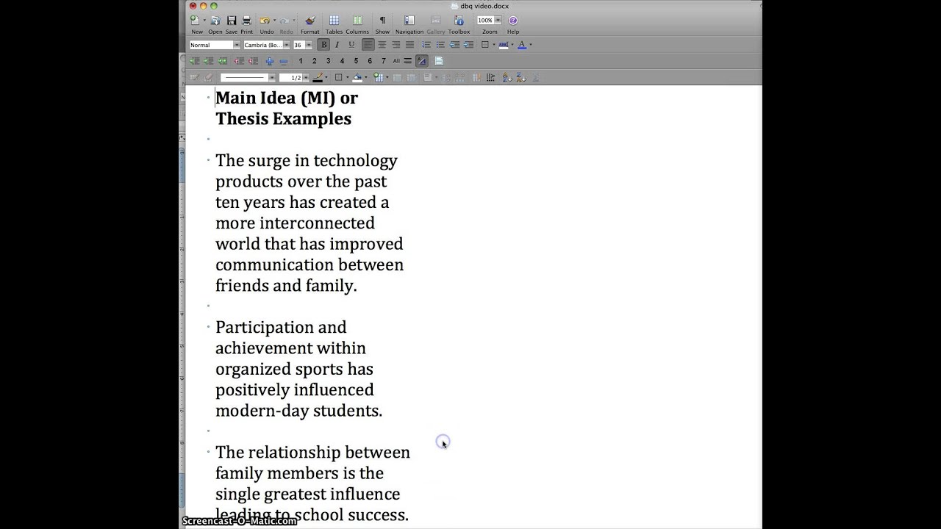Align text right
The width and height of the screenshot is (941, 529).
coord(396,45)
